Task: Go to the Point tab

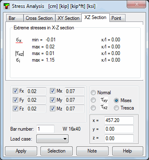Action: pyautogui.click(x=117, y=18)
